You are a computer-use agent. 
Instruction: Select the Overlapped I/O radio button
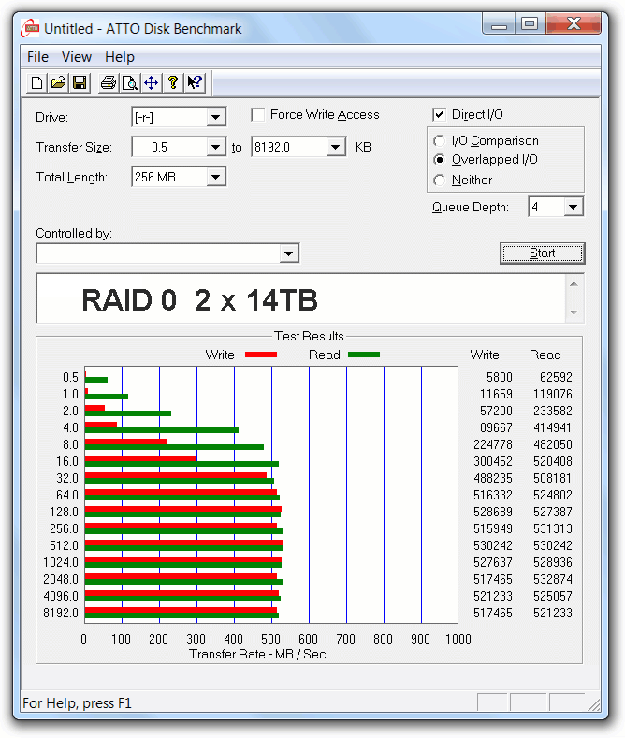point(439,160)
